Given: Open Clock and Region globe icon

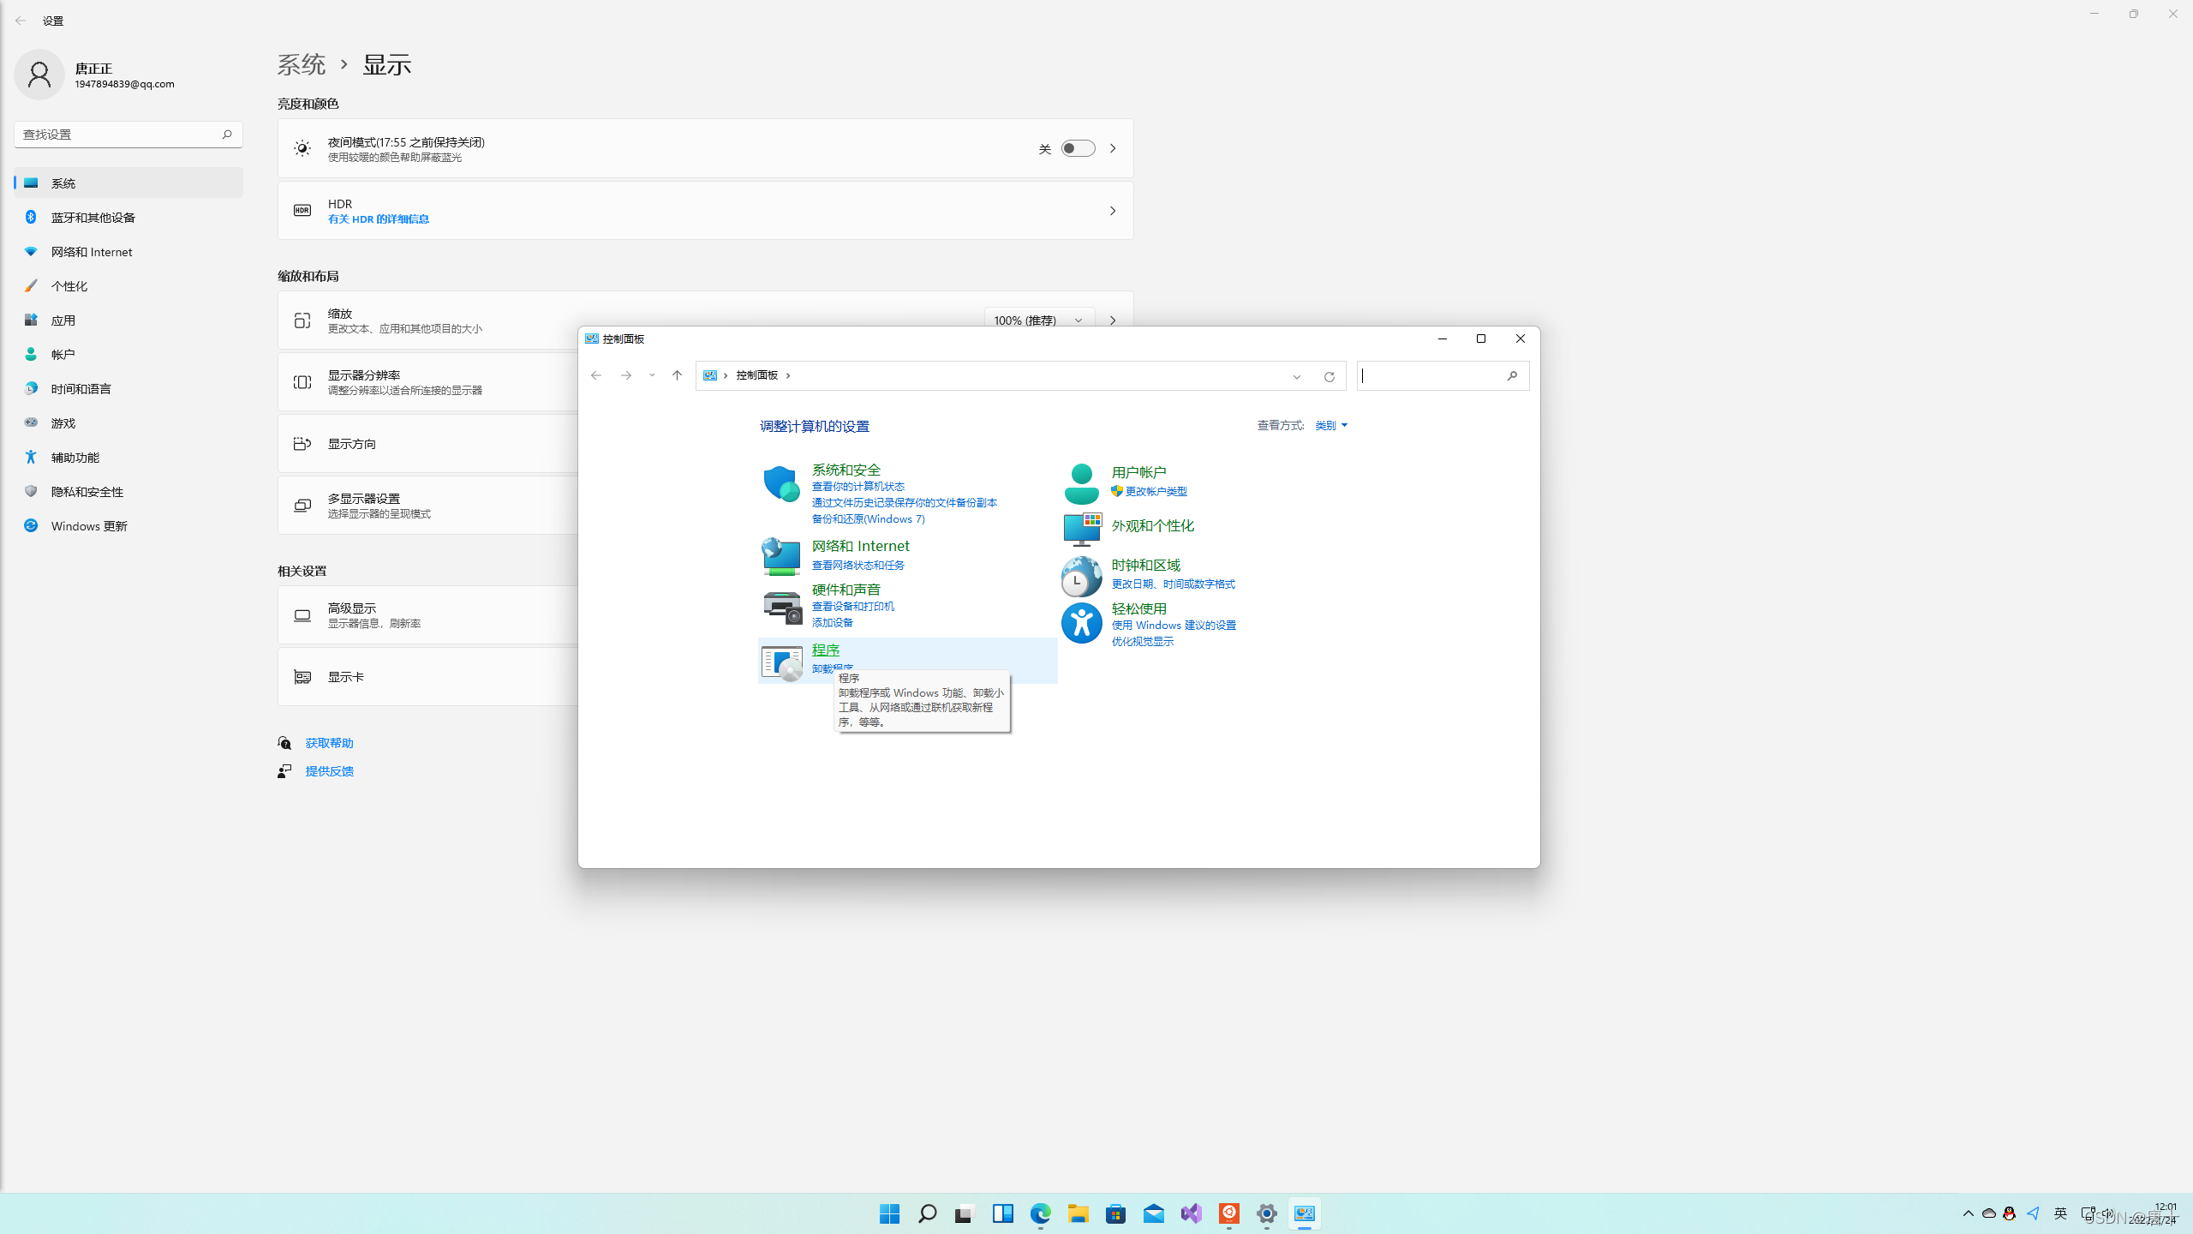Looking at the screenshot, I should click(x=1081, y=577).
